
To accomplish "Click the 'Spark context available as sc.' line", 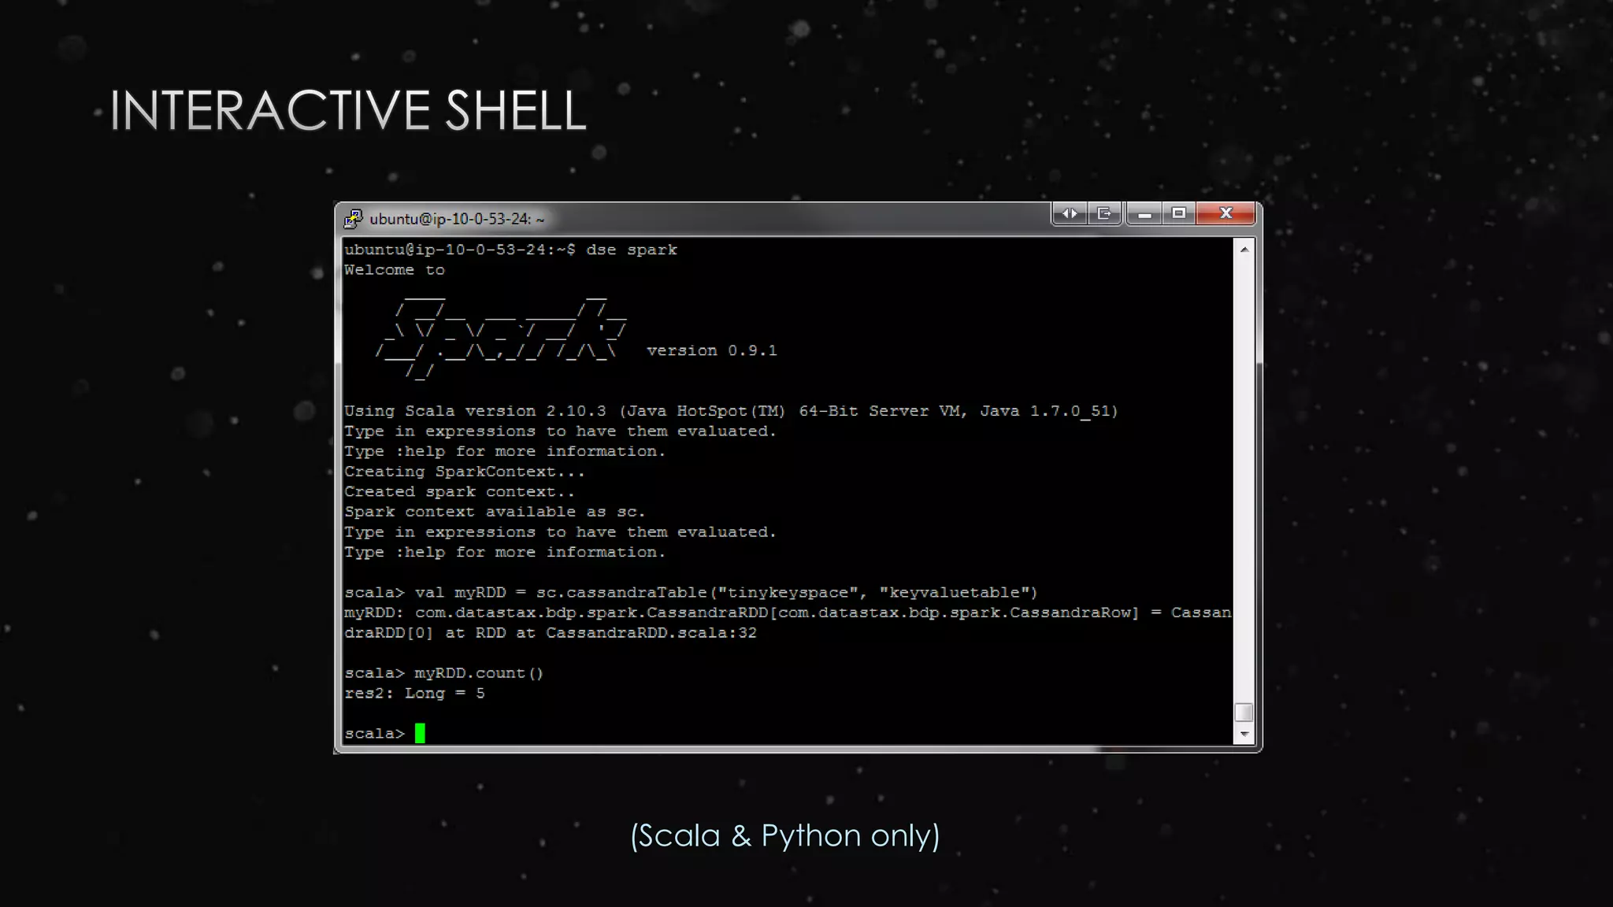I will pyautogui.click(x=495, y=512).
